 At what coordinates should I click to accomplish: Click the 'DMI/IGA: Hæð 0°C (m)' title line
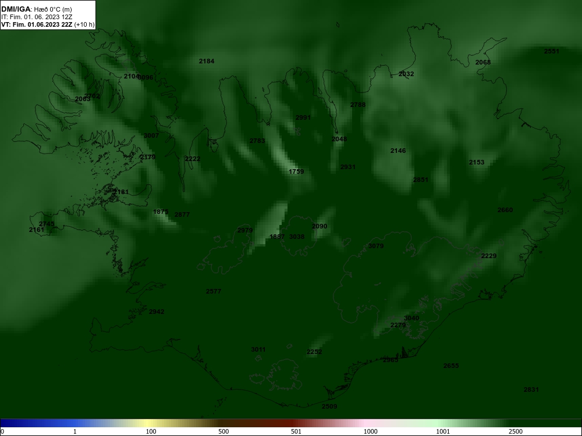[36, 9]
